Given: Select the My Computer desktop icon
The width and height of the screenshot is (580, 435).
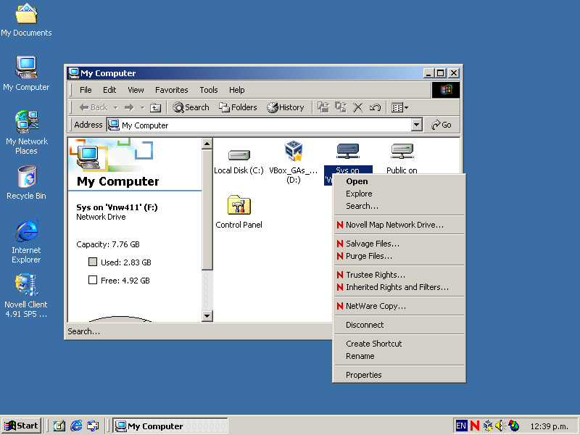Looking at the screenshot, I should (x=26, y=74).
